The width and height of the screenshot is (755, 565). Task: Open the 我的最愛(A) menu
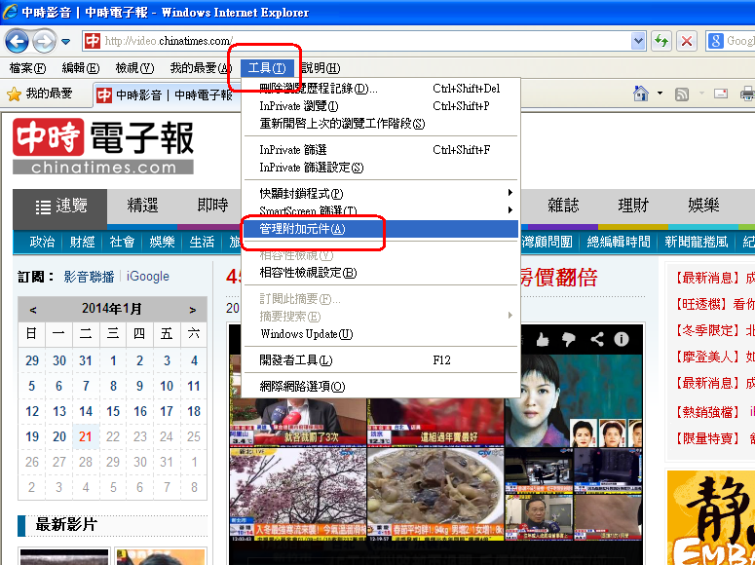point(201,68)
